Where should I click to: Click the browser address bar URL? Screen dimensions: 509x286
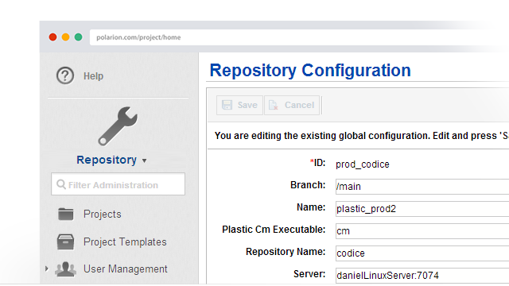point(138,37)
